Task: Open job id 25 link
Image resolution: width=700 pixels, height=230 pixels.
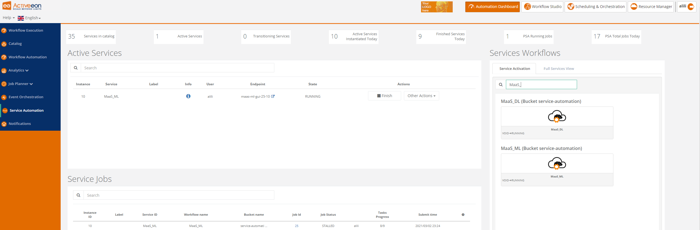Action: coord(297,226)
